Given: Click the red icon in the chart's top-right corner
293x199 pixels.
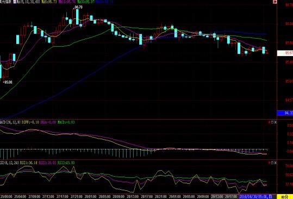Looking at the screenshot, I should (x=275, y=2).
